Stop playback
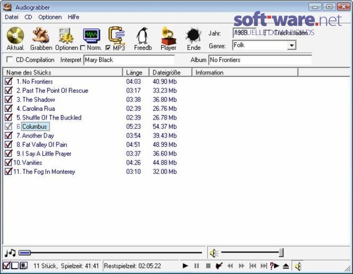353x274 pixels. [x=208, y=266]
